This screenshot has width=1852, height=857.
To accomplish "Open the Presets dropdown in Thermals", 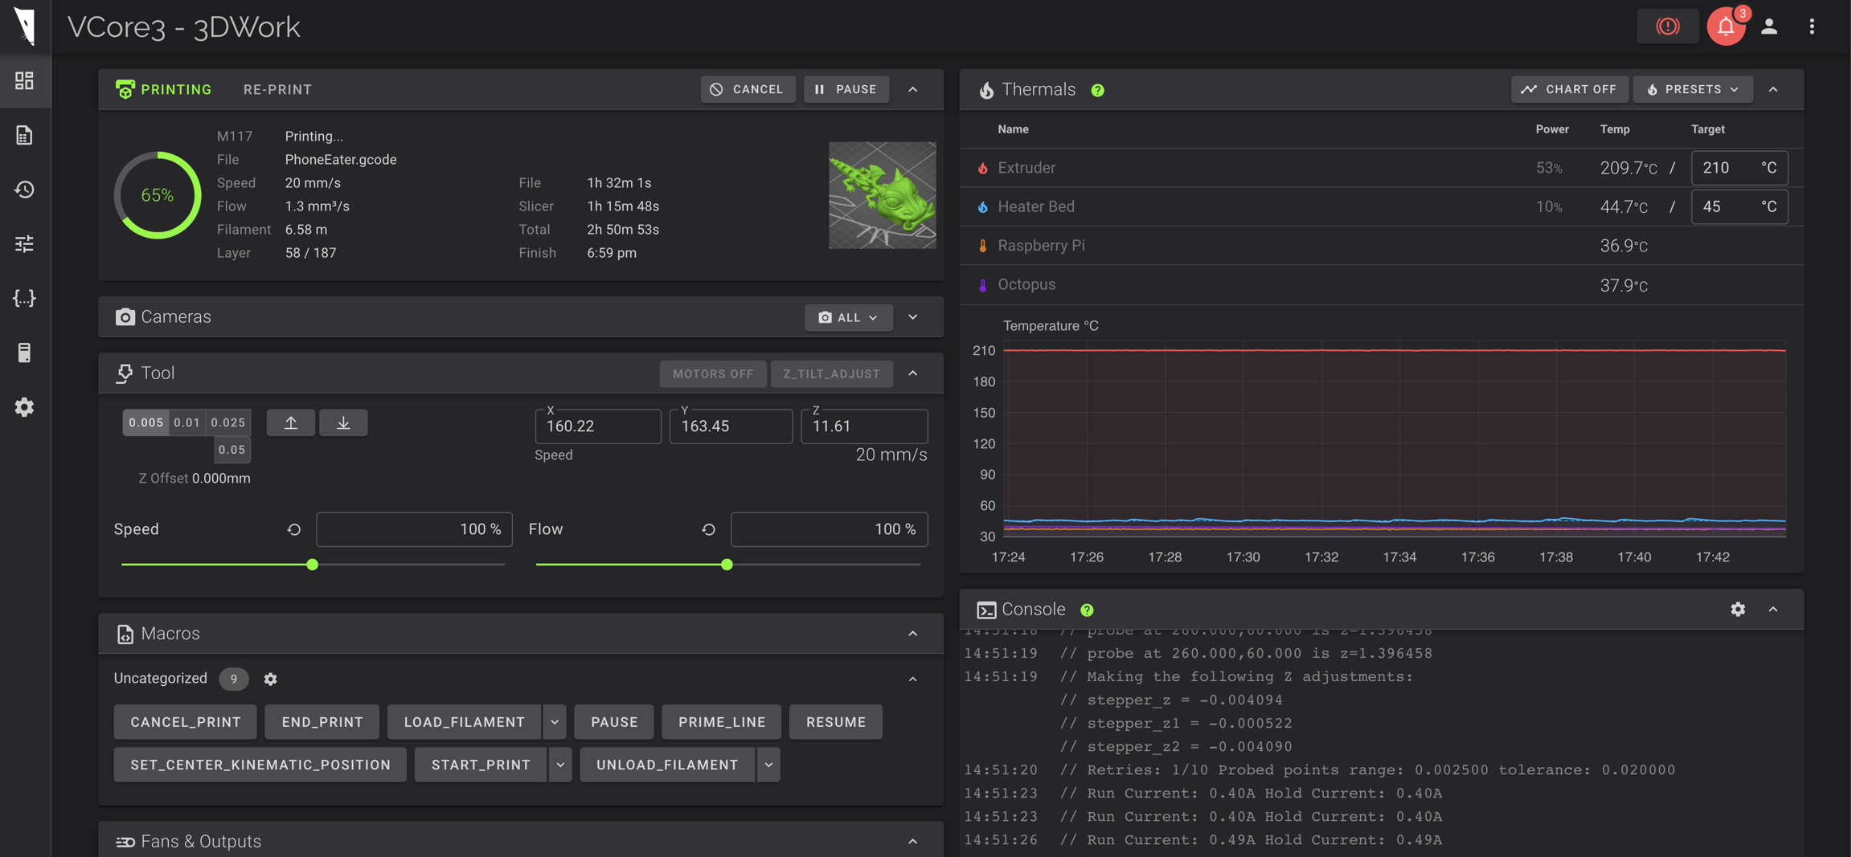I will [x=1692, y=89].
